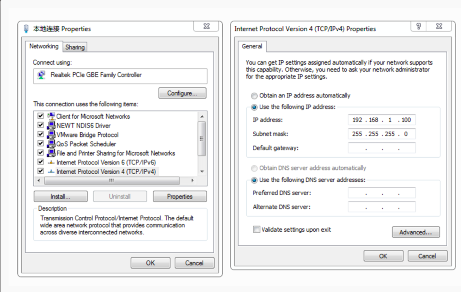461x292 pixels.
Task: Click the TCP/IPv4 protocol icon
Action: tap(51, 172)
